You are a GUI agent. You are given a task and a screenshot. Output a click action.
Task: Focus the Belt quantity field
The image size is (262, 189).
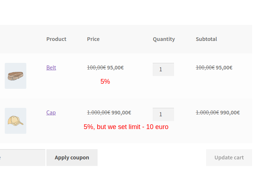[163, 69]
